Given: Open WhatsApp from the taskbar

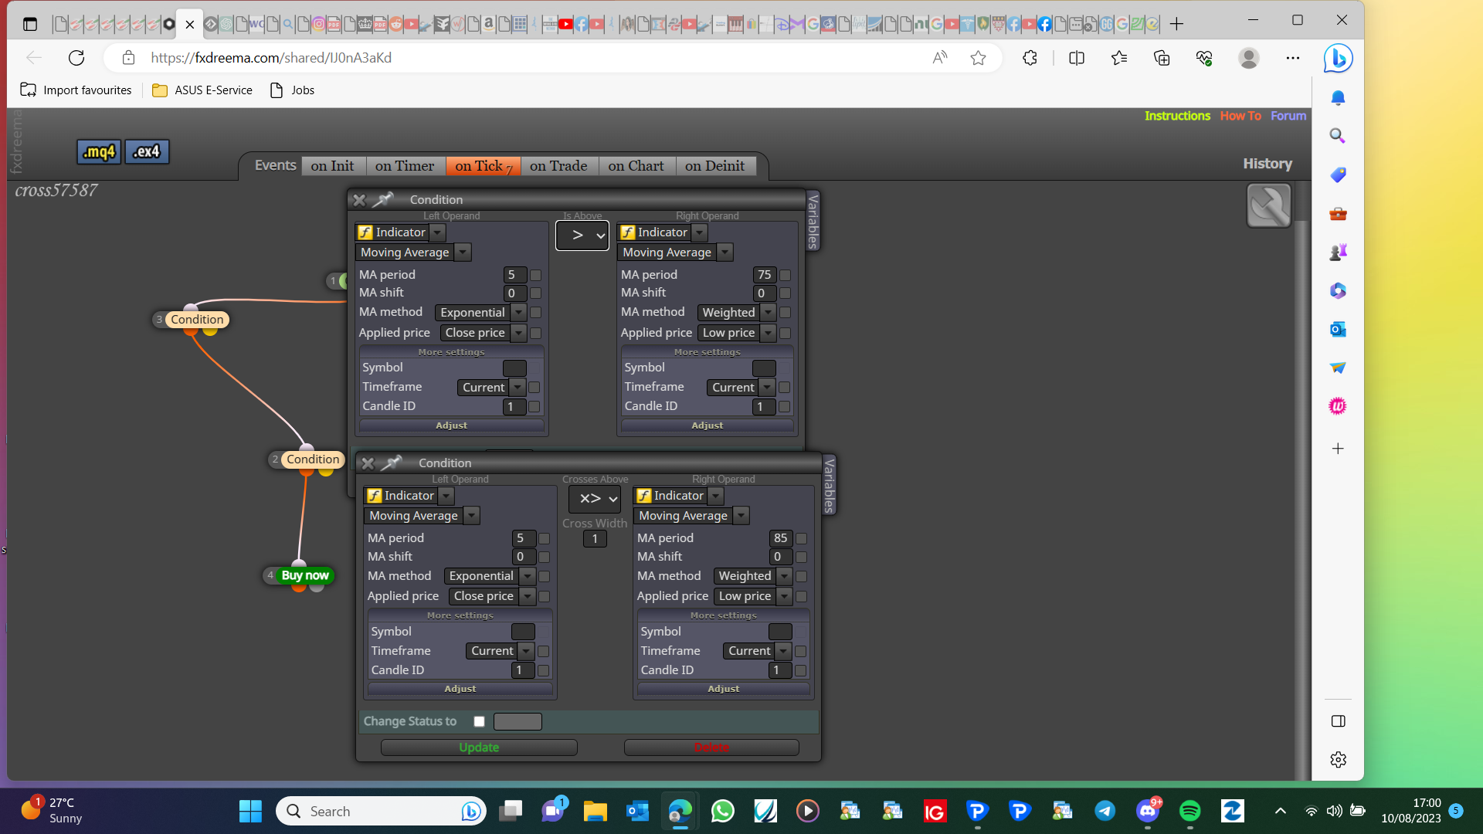Looking at the screenshot, I should (722, 811).
